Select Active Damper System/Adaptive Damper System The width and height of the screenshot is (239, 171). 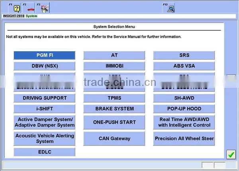(45, 122)
